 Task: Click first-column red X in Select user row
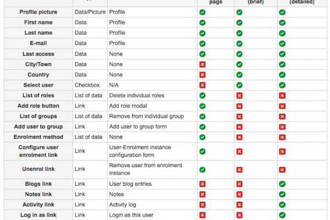(x=202, y=85)
